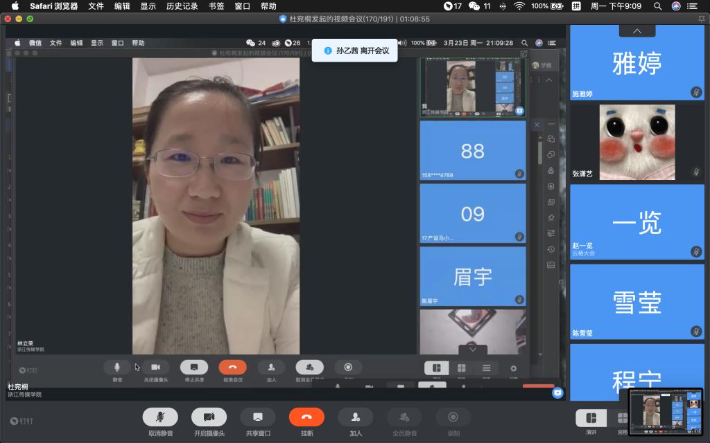Screen dimensions: 710x443
Task: Click the 共享窗口 share window icon
Action: pos(257,417)
